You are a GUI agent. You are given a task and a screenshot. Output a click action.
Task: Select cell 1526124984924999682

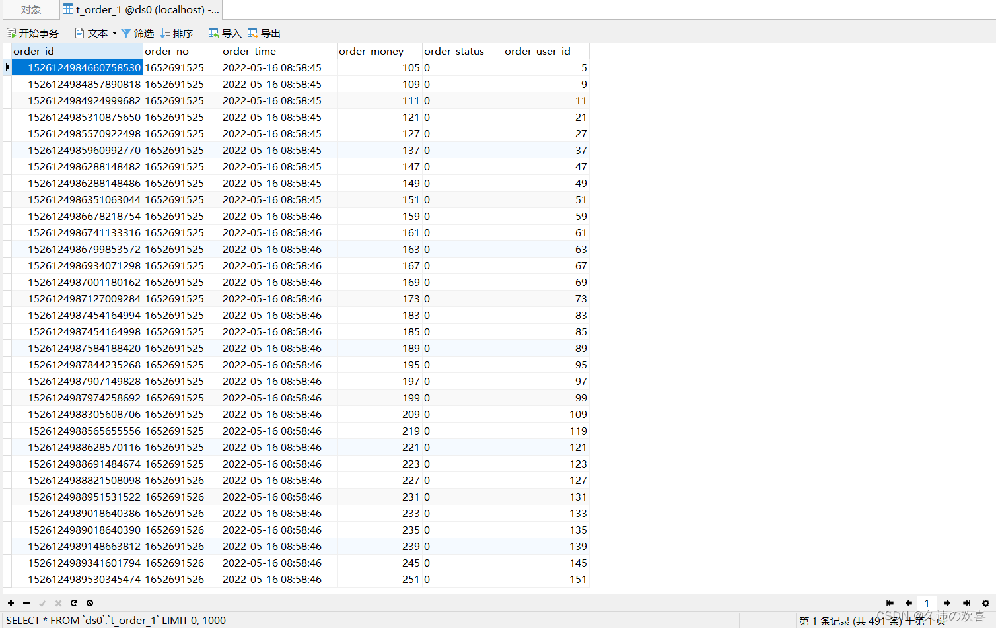77,100
